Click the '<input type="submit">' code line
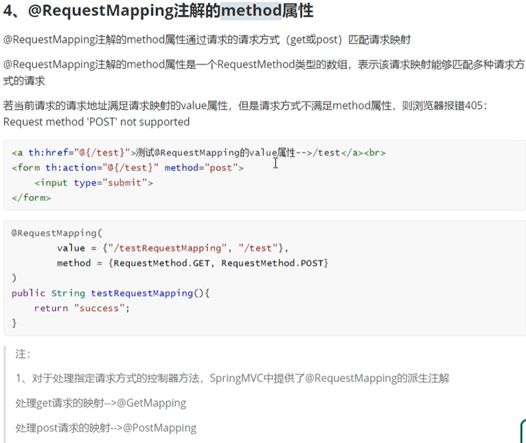The image size is (526, 443). pos(93,183)
